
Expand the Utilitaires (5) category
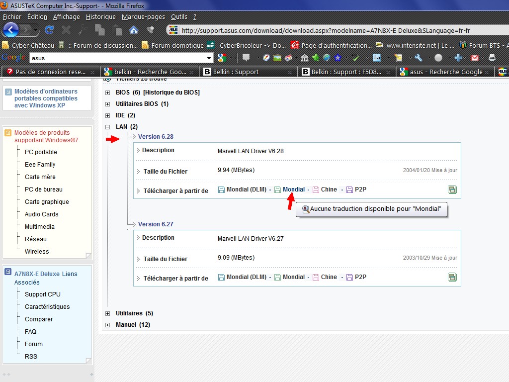[x=107, y=313]
